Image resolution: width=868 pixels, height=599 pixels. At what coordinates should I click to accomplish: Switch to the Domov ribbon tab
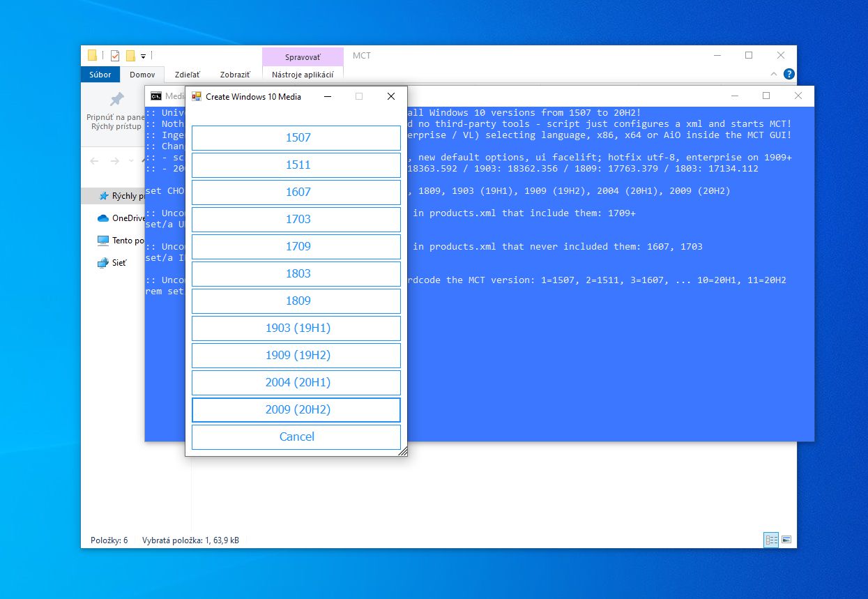click(x=142, y=75)
